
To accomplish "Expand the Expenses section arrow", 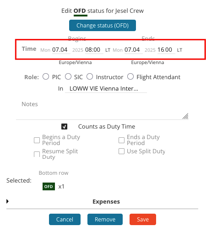I will point(7,201).
